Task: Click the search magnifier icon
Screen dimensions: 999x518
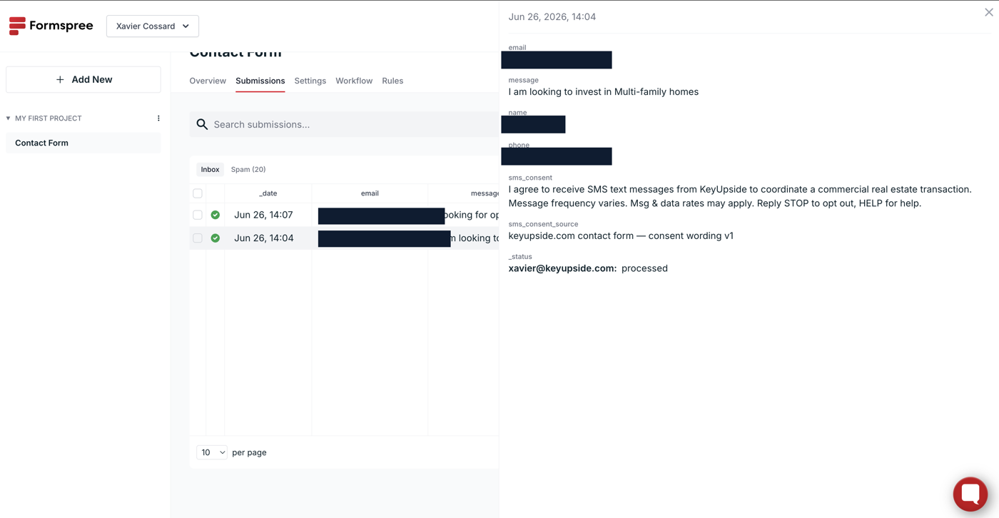Action: point(202,124)
